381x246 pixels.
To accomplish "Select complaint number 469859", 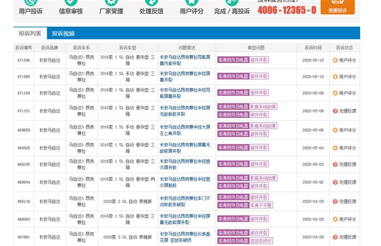I will click(x=24, y=130).
